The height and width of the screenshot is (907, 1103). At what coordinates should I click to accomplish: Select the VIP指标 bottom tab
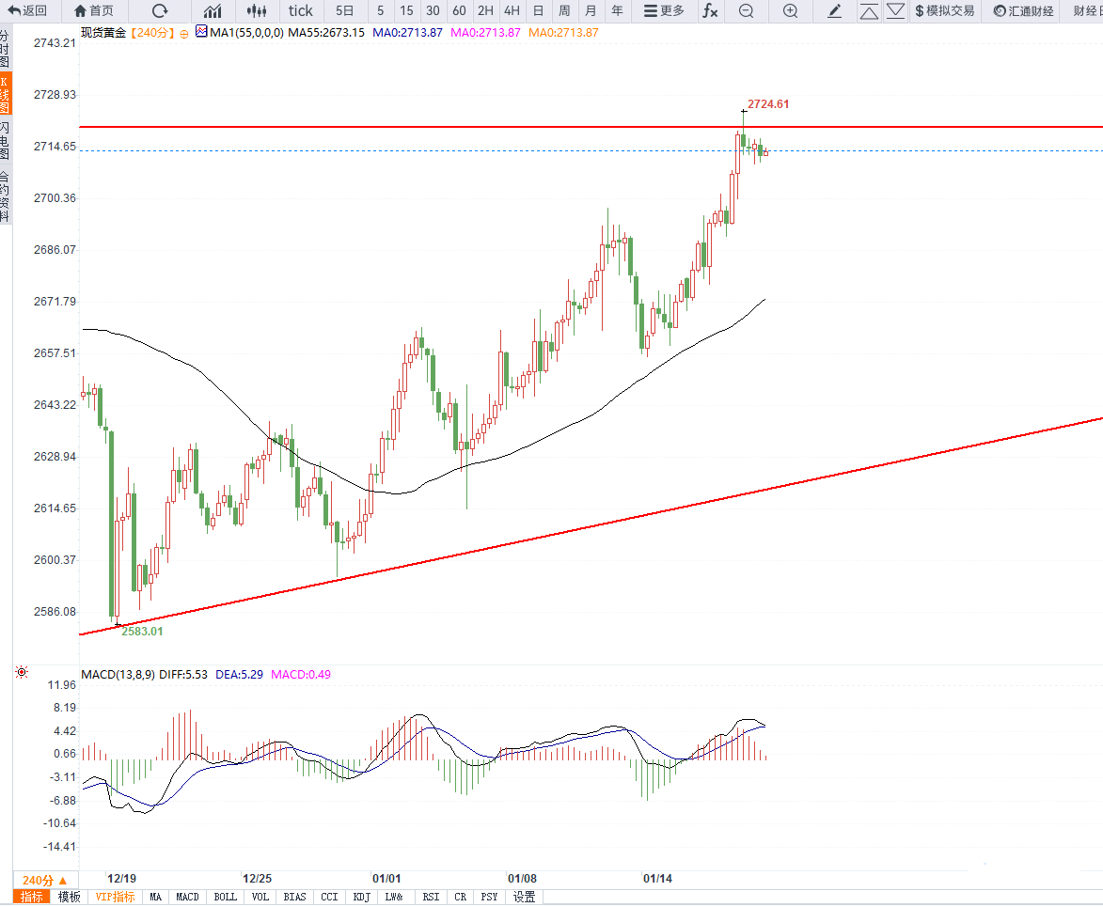point(116,897)
